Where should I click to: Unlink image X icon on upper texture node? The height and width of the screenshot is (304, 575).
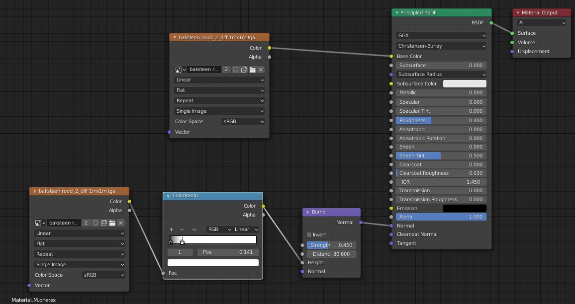tap(261, 70)
